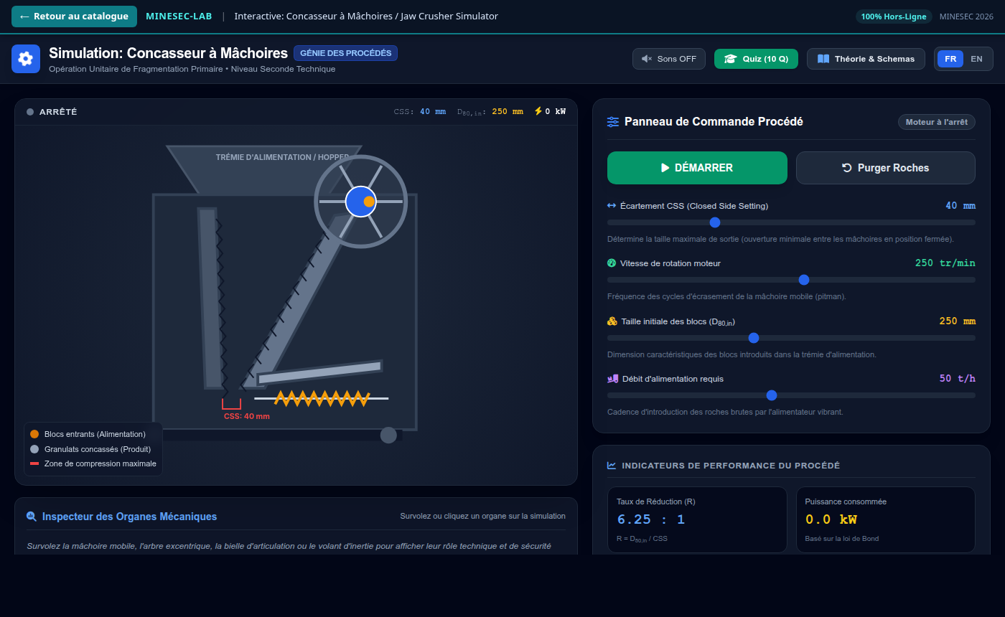This screenshot has height=617, width=1005.
Task: Click the 250 tr/min speed value
Action: pyautogui.click(x=945, y=263)
